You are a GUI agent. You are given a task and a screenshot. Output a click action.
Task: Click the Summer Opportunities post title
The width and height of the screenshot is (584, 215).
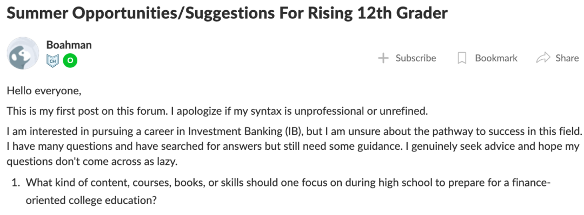[x=227, y=13]
